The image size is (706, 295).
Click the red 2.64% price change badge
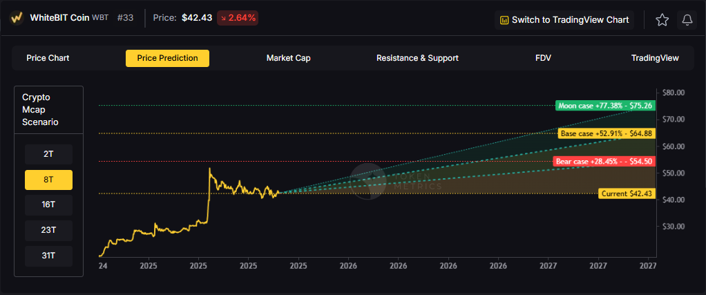click(x=237, y=19)
